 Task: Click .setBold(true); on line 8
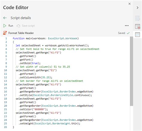[30, 63]
